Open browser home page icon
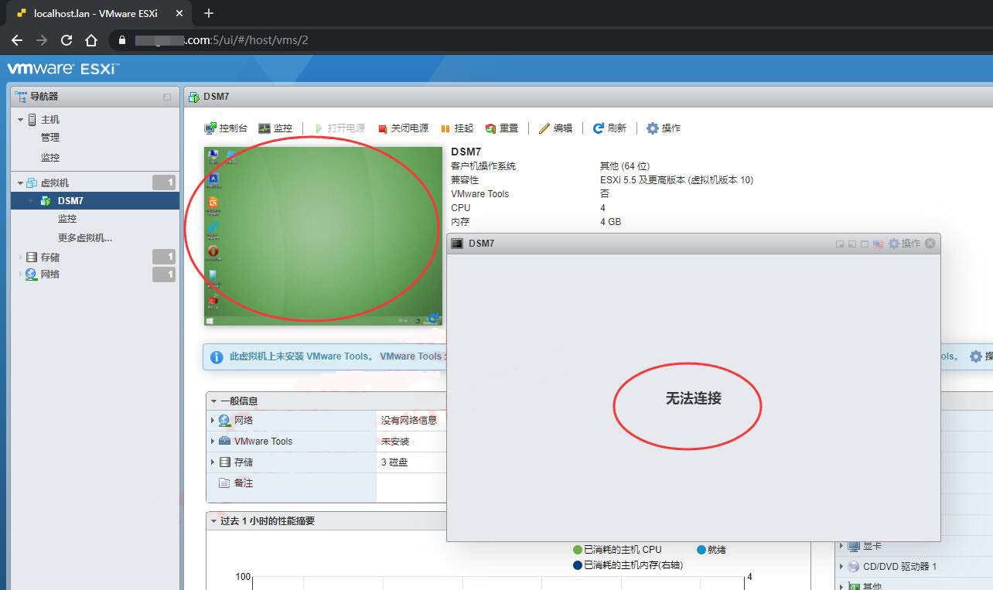 [x=91, y=40]
